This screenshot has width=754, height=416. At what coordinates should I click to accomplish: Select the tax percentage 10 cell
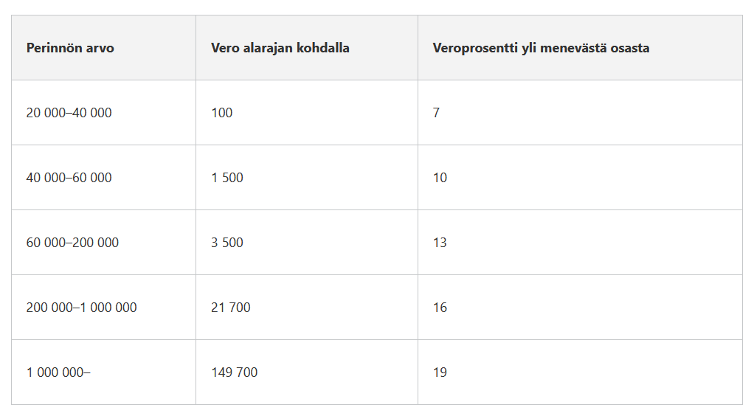coord(440,178)
